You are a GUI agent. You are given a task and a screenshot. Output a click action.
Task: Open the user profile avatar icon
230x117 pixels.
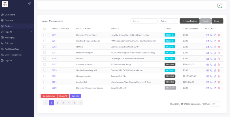220,5
